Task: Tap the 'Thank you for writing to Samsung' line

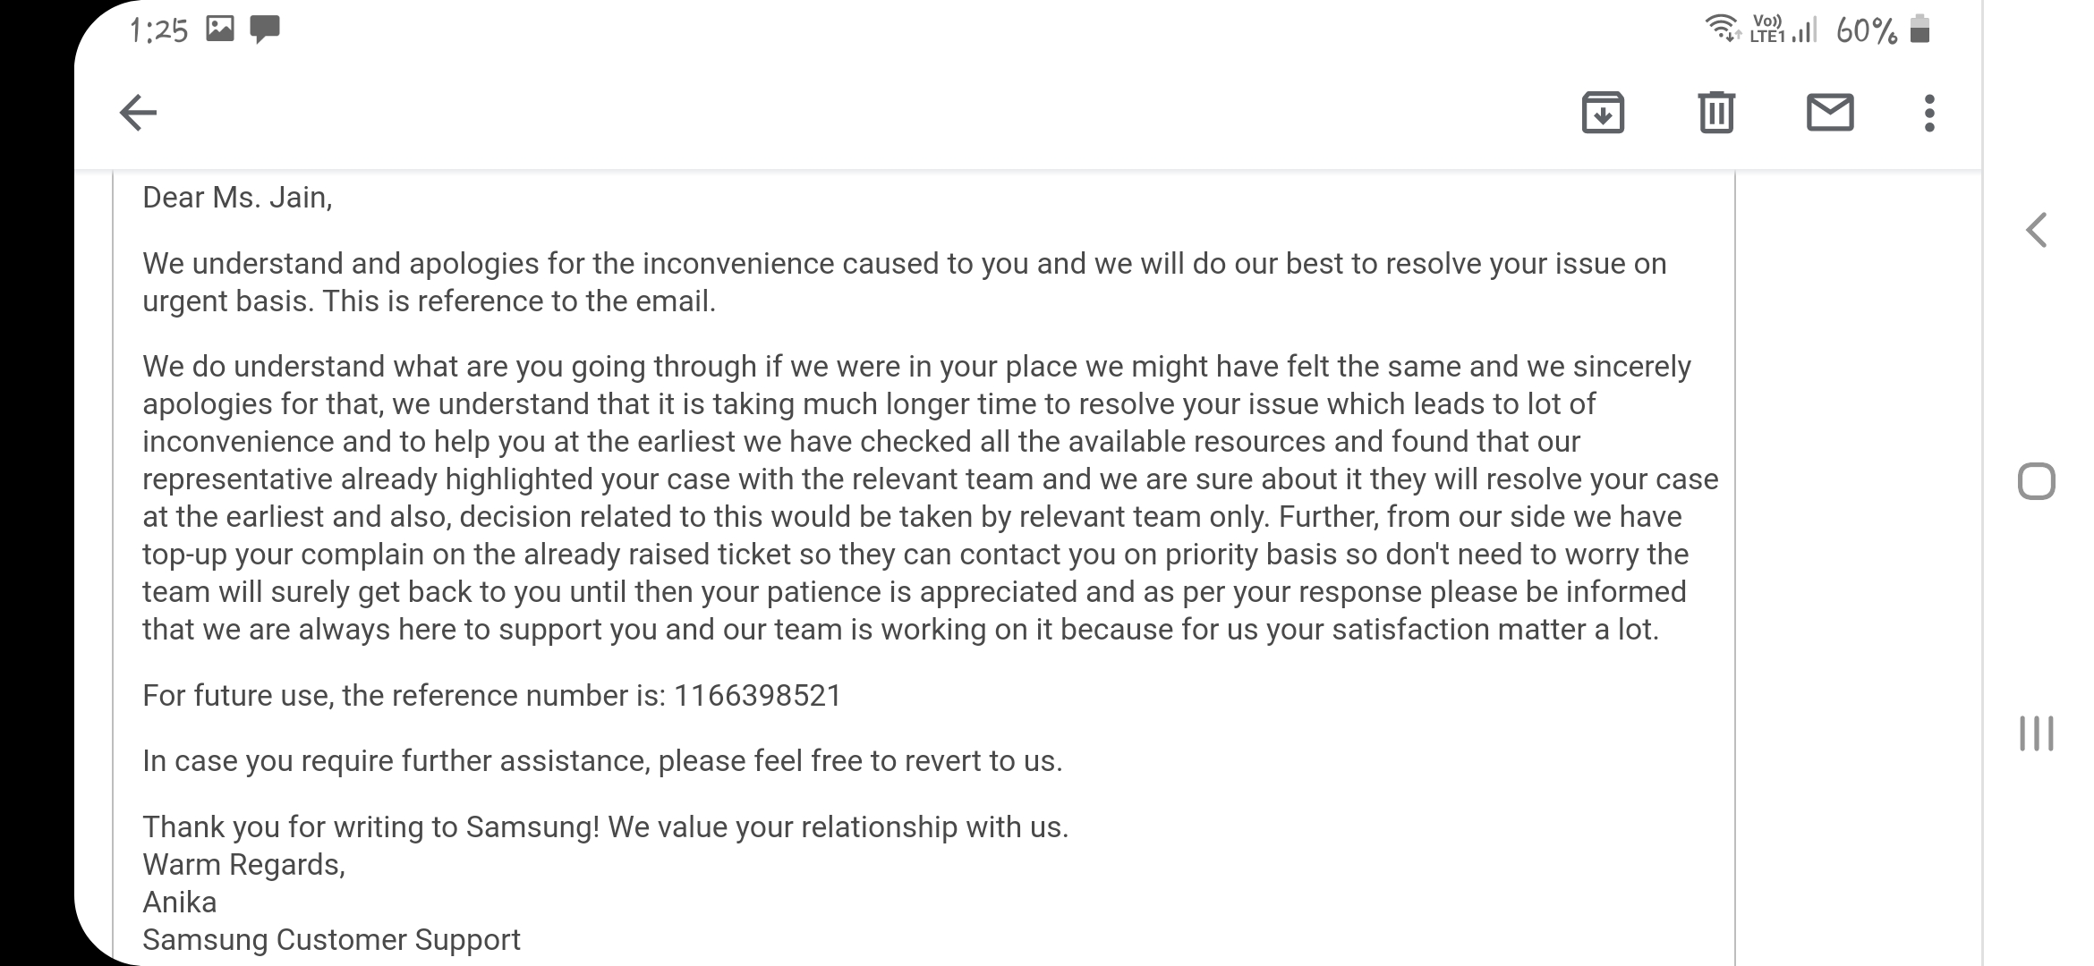Action: [x=605, y=826]
